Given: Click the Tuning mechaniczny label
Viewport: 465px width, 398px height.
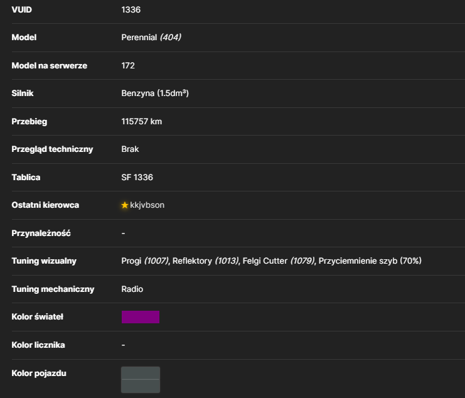Looking at the screenshot, I should (x=53, y=289).
